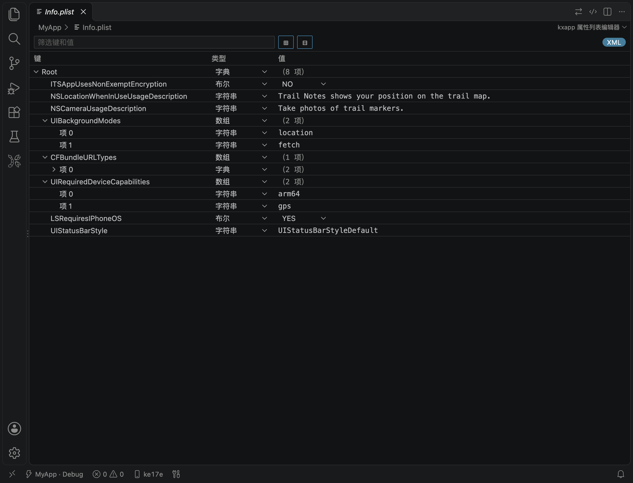
Task: Expand item 0 under CFBundleURLTypes
Action: [54, 169]
